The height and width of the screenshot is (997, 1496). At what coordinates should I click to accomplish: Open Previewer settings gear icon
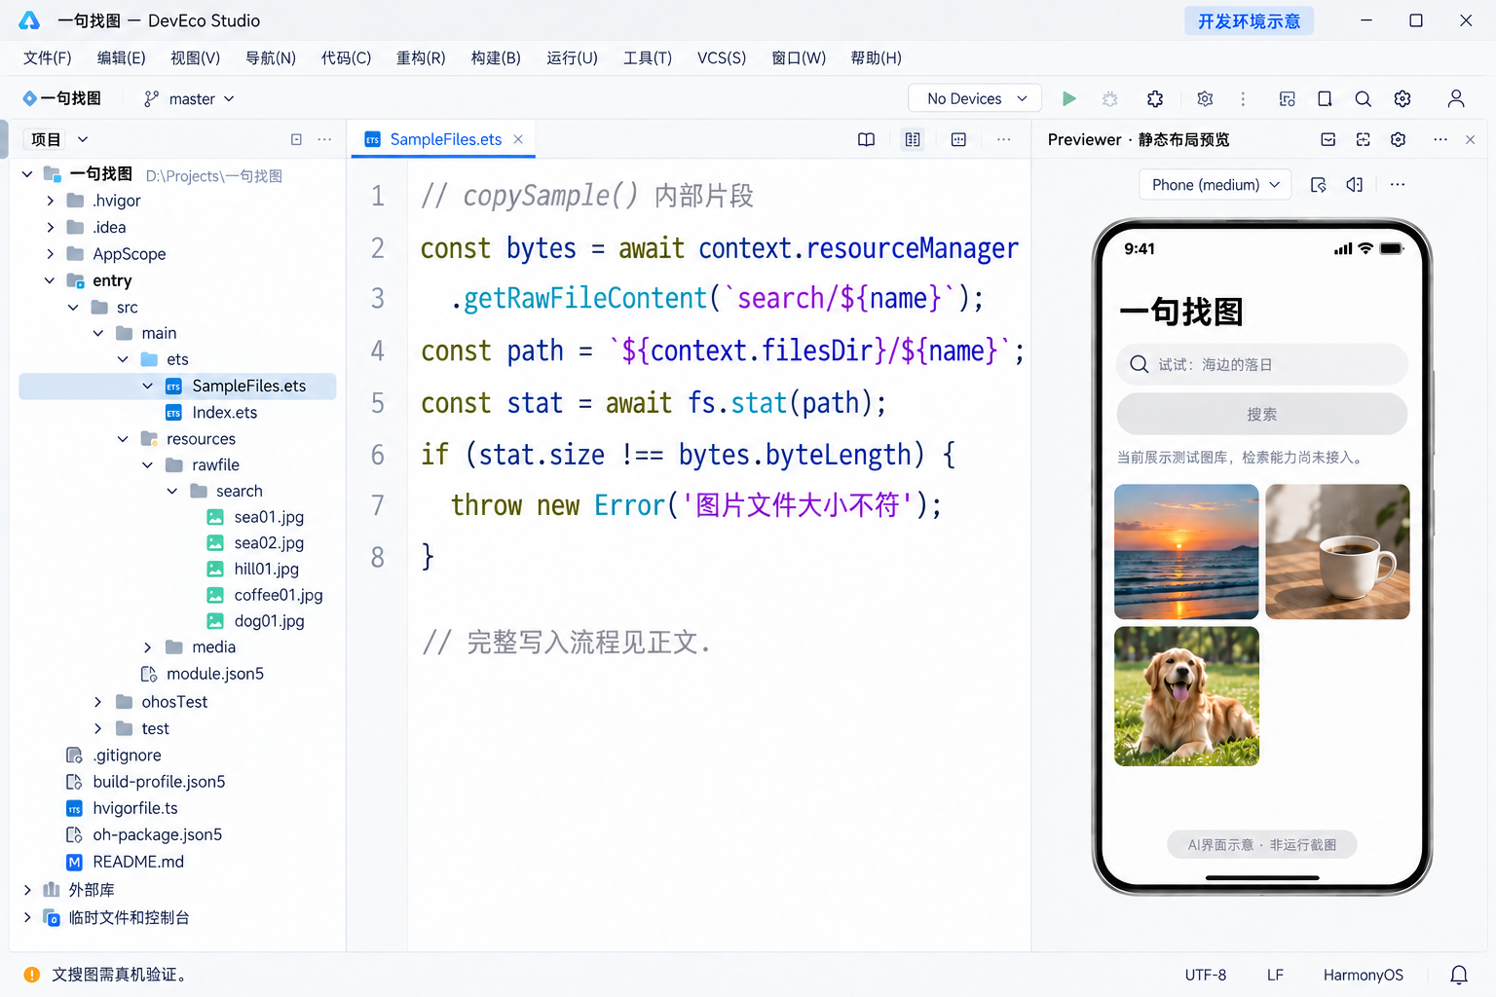point(1398,139)
